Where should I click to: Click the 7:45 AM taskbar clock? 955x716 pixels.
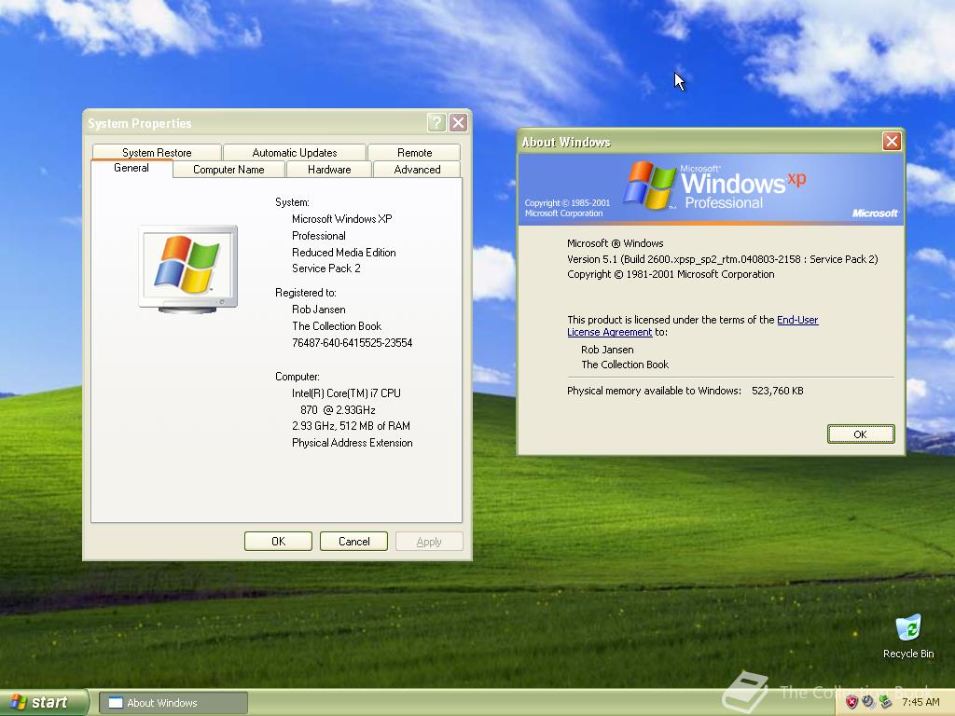tap(920, 702)
